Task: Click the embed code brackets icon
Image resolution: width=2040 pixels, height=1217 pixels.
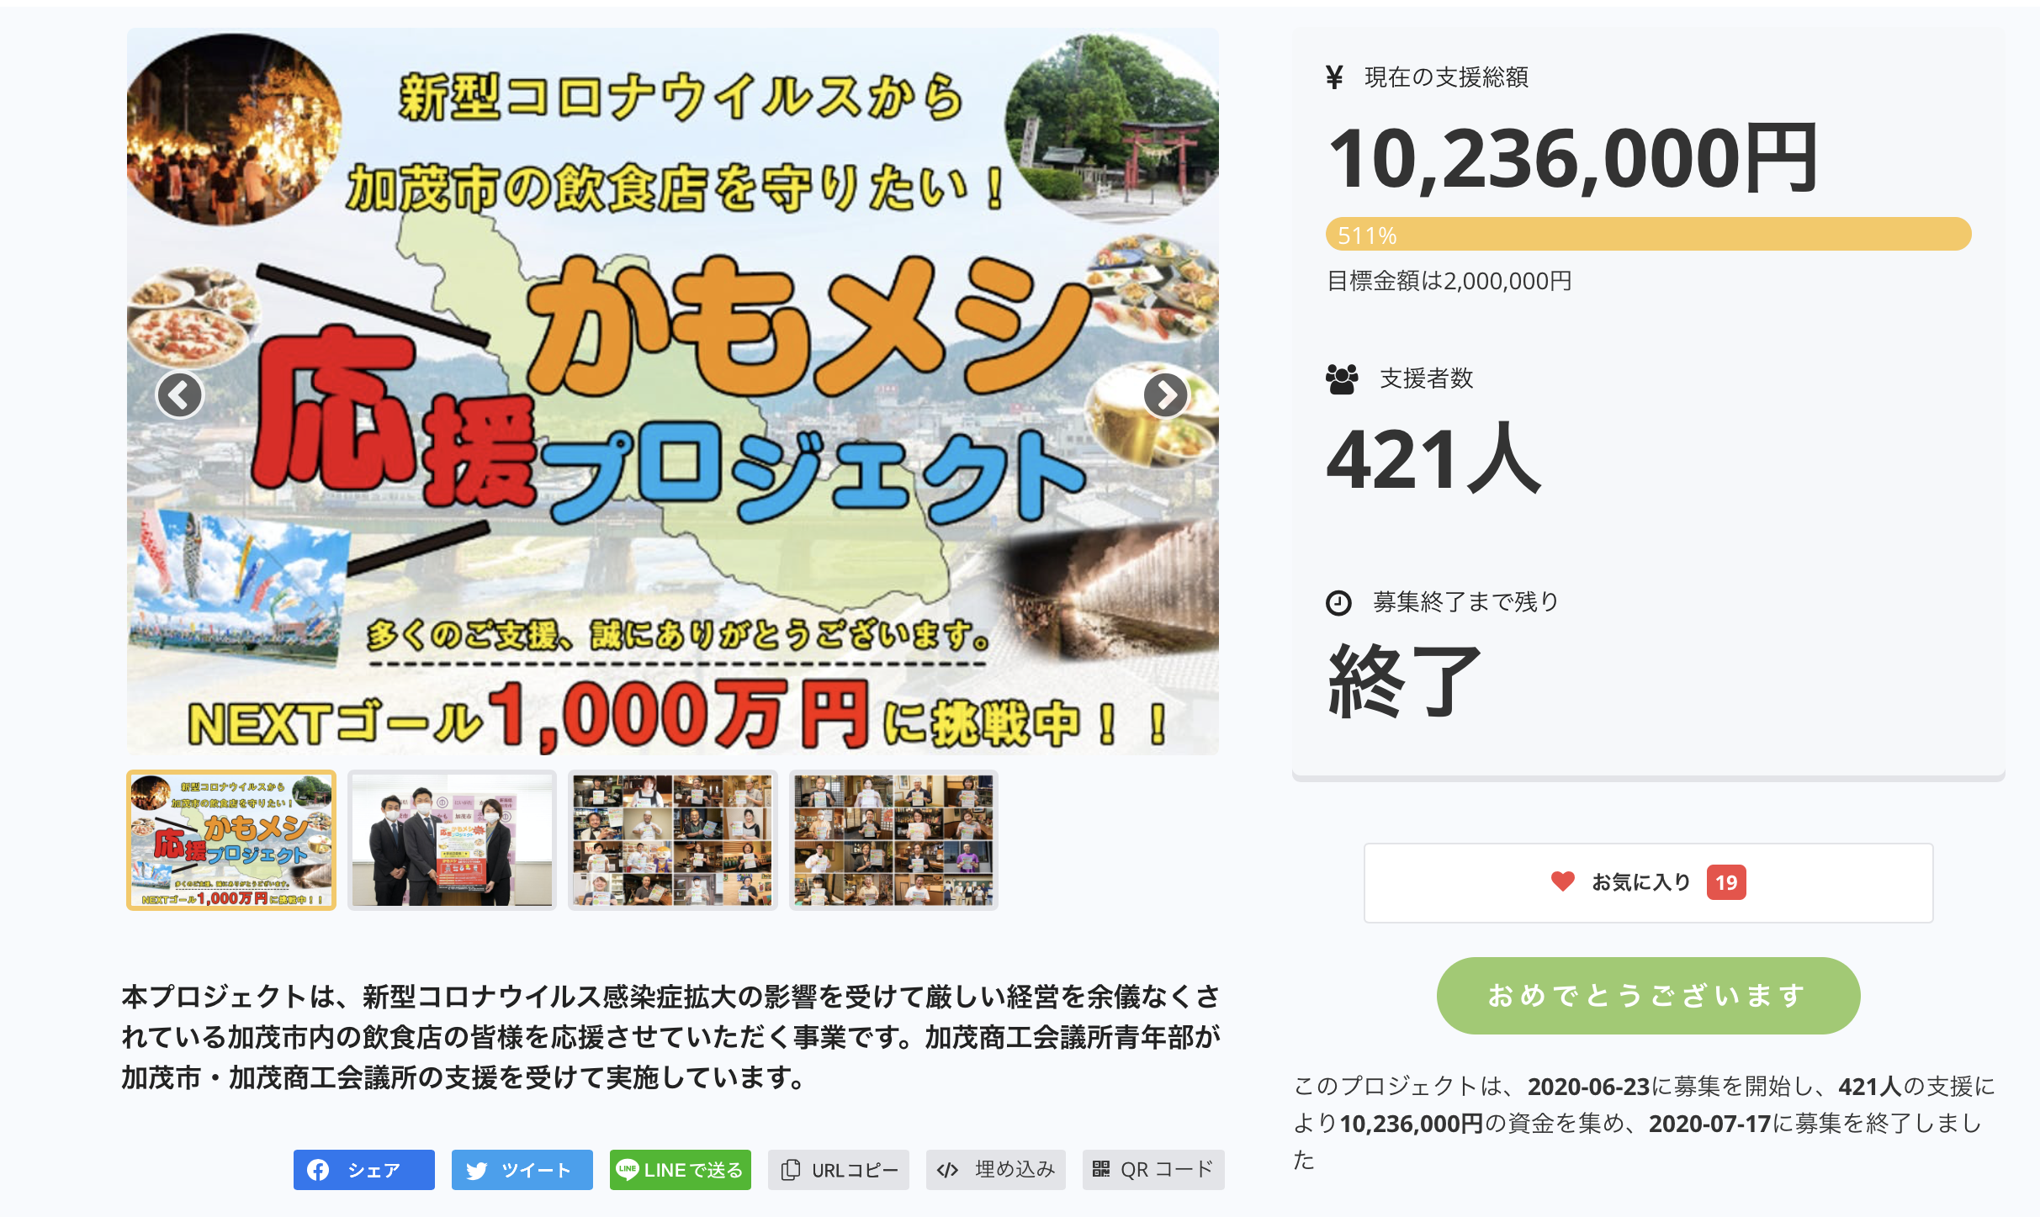Action: coord(947,1170)
